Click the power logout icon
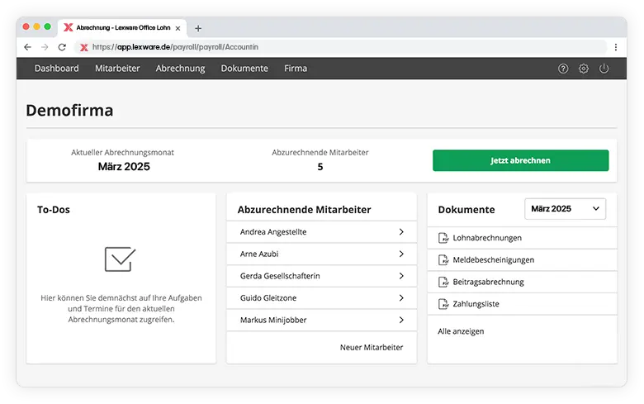 pos(604,69)
